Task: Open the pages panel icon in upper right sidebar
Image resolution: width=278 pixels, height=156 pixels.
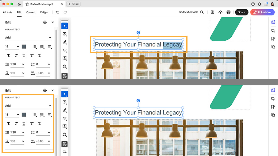Action: coord(273,47)
